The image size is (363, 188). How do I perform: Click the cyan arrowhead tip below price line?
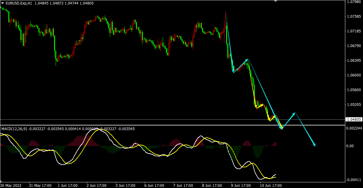pos(281,128)
